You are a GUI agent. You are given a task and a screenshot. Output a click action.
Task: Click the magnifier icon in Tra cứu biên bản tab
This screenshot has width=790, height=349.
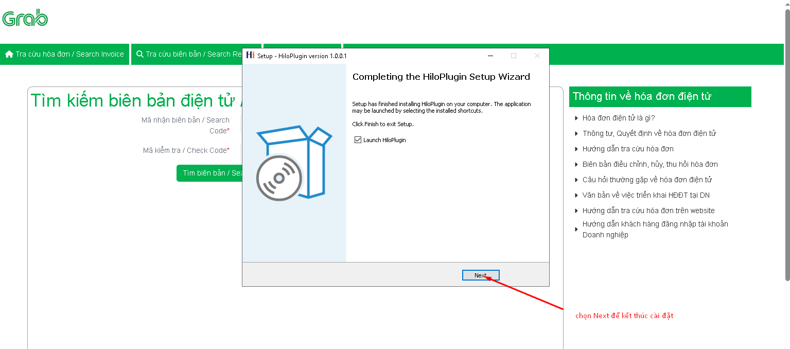coord(139,54)
